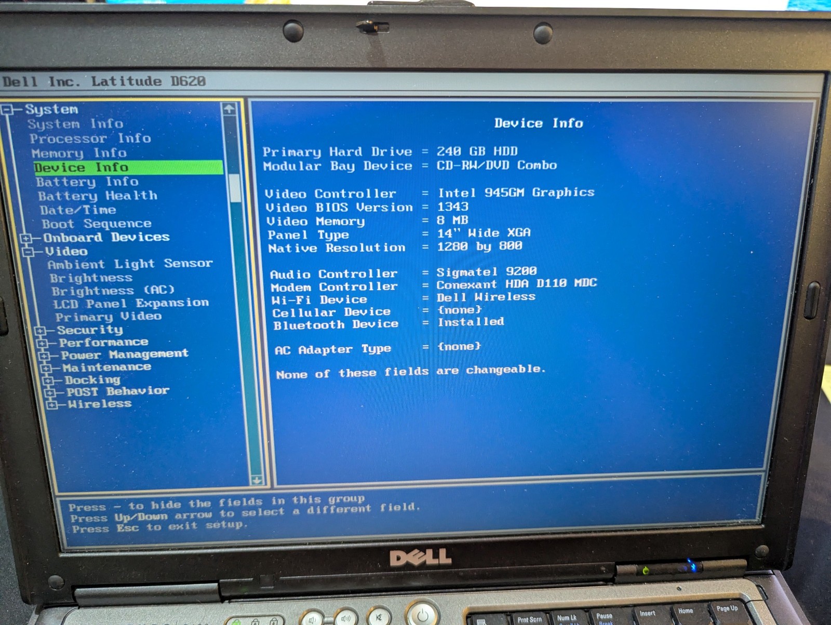831x625 pixels.
Task: Collapse the System tree group
Action: click(7, 110)
